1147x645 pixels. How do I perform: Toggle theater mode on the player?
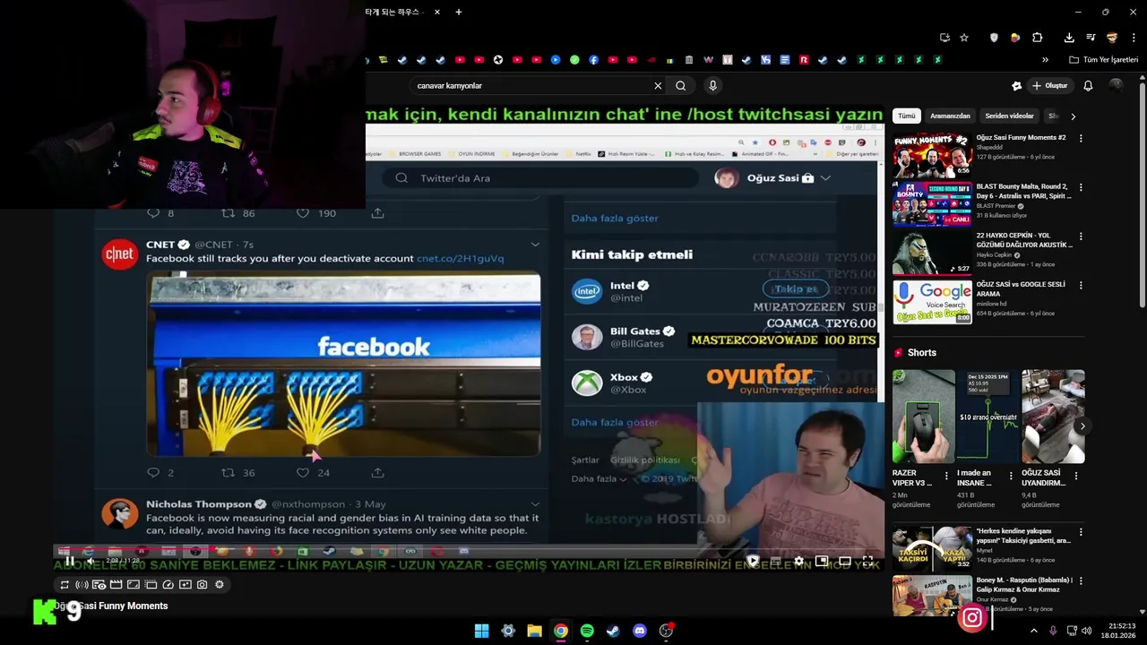coord(844,562)
